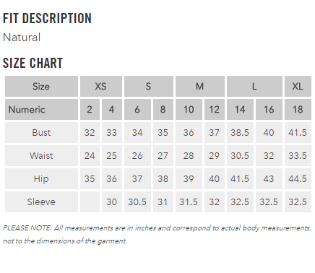The height and width of the screenshot is (273, 315).
Task: Click the Sleeve 31.5 measurement cell
Action: click(189, 201)
